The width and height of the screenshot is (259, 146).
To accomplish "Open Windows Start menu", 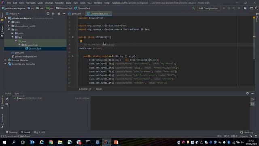I will click(x=4, y=142).
